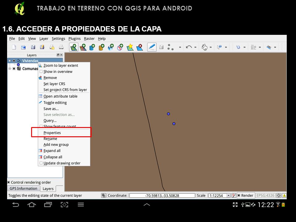Click the Add PostGIS Layer icon
The height and width of the screenshot is (222, 296).
point(92,47)
